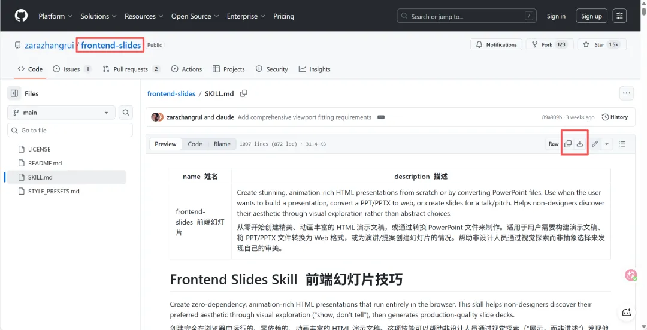Screen dimensions: 647x330
Task: Focus the Go to file field
Action: (70, 131)
